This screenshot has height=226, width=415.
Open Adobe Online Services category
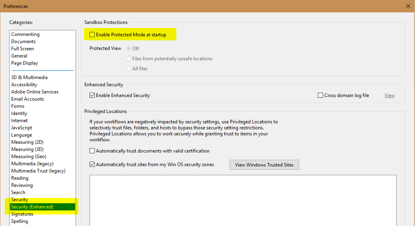[35, 92]
